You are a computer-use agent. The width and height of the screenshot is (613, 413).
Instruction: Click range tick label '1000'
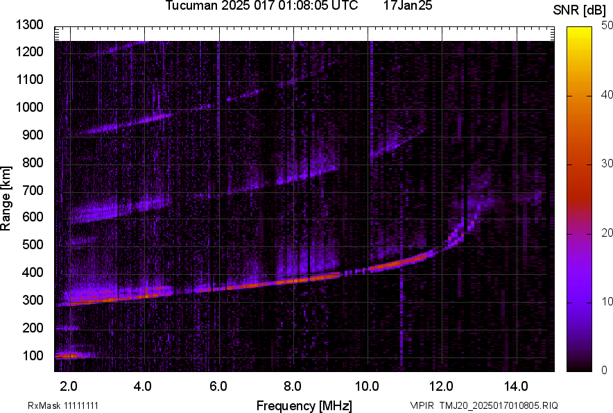pos(29,107)
